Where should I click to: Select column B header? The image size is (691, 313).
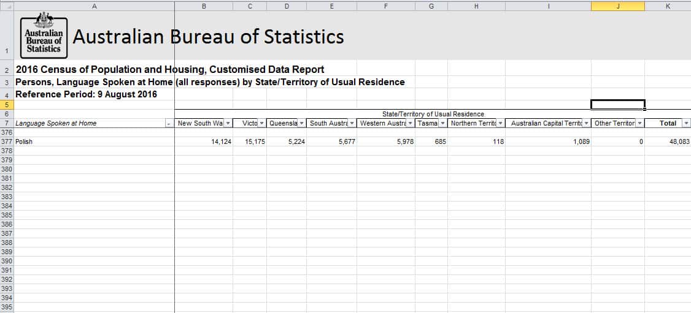pyautogui.click(x=204, y=7)
